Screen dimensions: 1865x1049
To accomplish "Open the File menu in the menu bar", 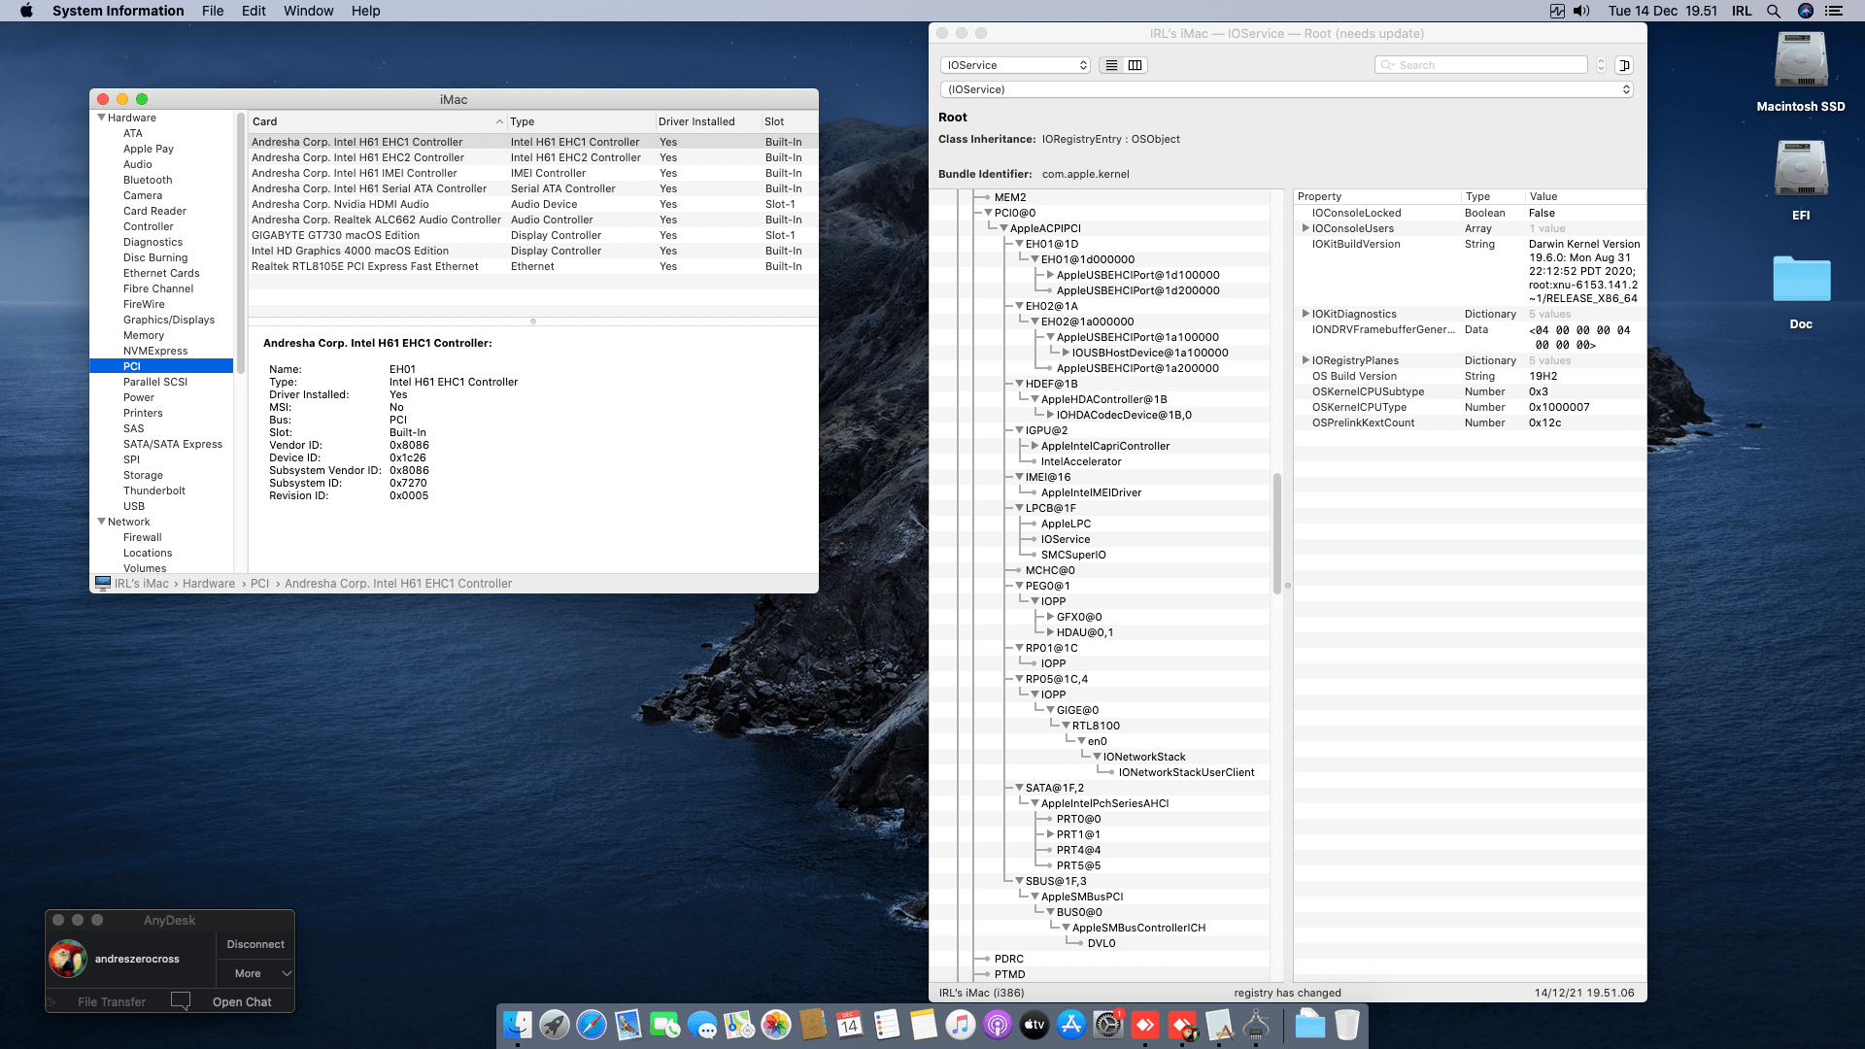I will [x=212, y=11].
